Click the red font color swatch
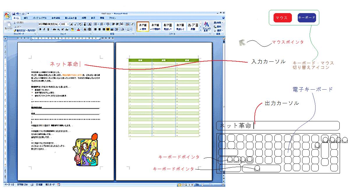349x190 pixels. click(79, 29)
